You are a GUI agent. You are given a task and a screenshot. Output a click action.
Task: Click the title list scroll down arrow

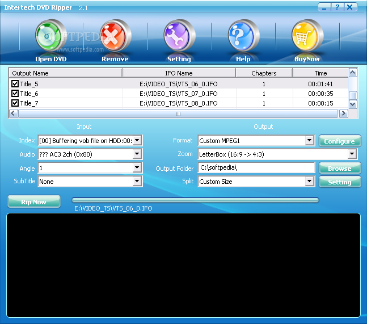click(353, 104)
